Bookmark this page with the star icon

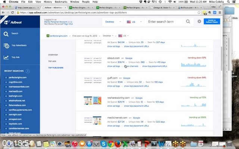coord(199,12)
